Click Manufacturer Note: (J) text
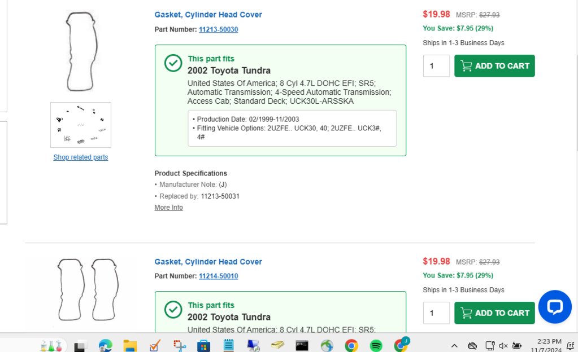This screenshot has height=352, width=578. (x=193, y=184)
